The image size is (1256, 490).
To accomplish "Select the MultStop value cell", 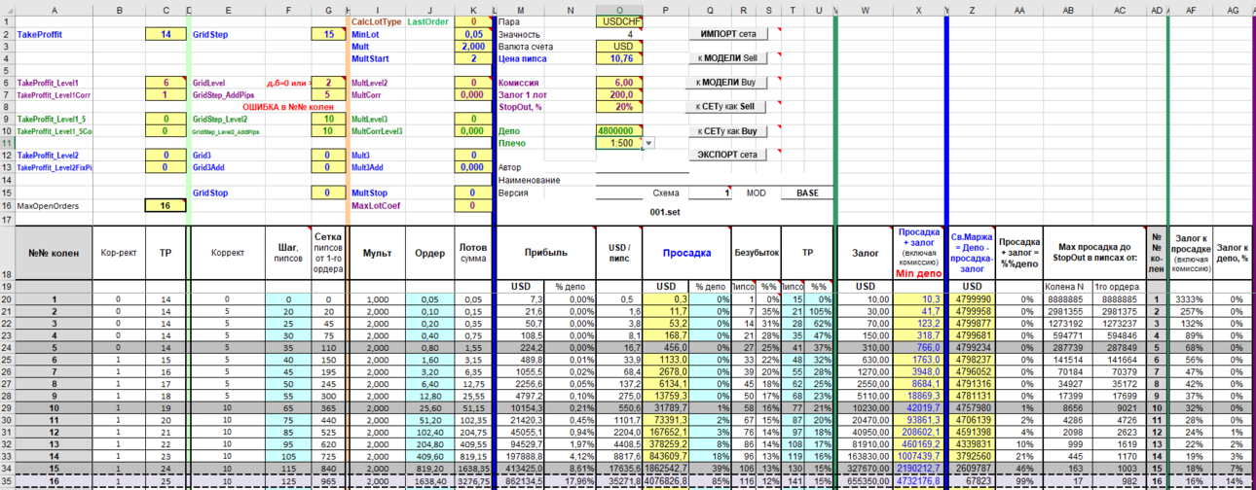I will [473, 193].
